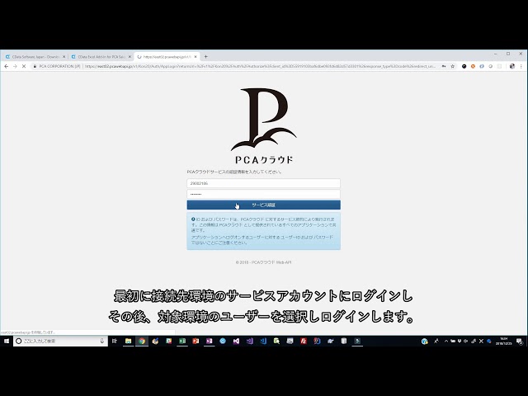The image size is (528, 396).
Task: Click the padlock site info icon
Action: pyautogui.click(x=35, y=66)
